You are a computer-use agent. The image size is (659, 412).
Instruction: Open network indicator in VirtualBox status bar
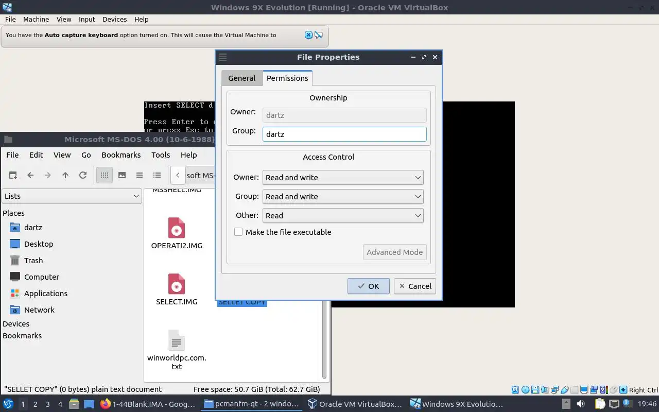click(554, 390)
